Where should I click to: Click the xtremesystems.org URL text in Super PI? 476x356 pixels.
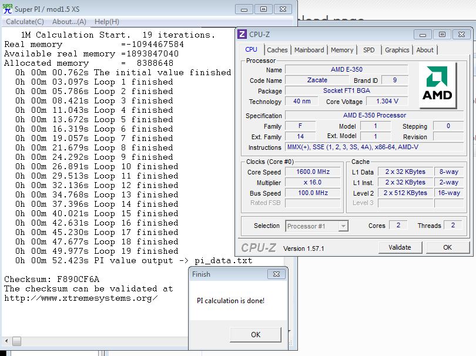click(x=81, y=298)
